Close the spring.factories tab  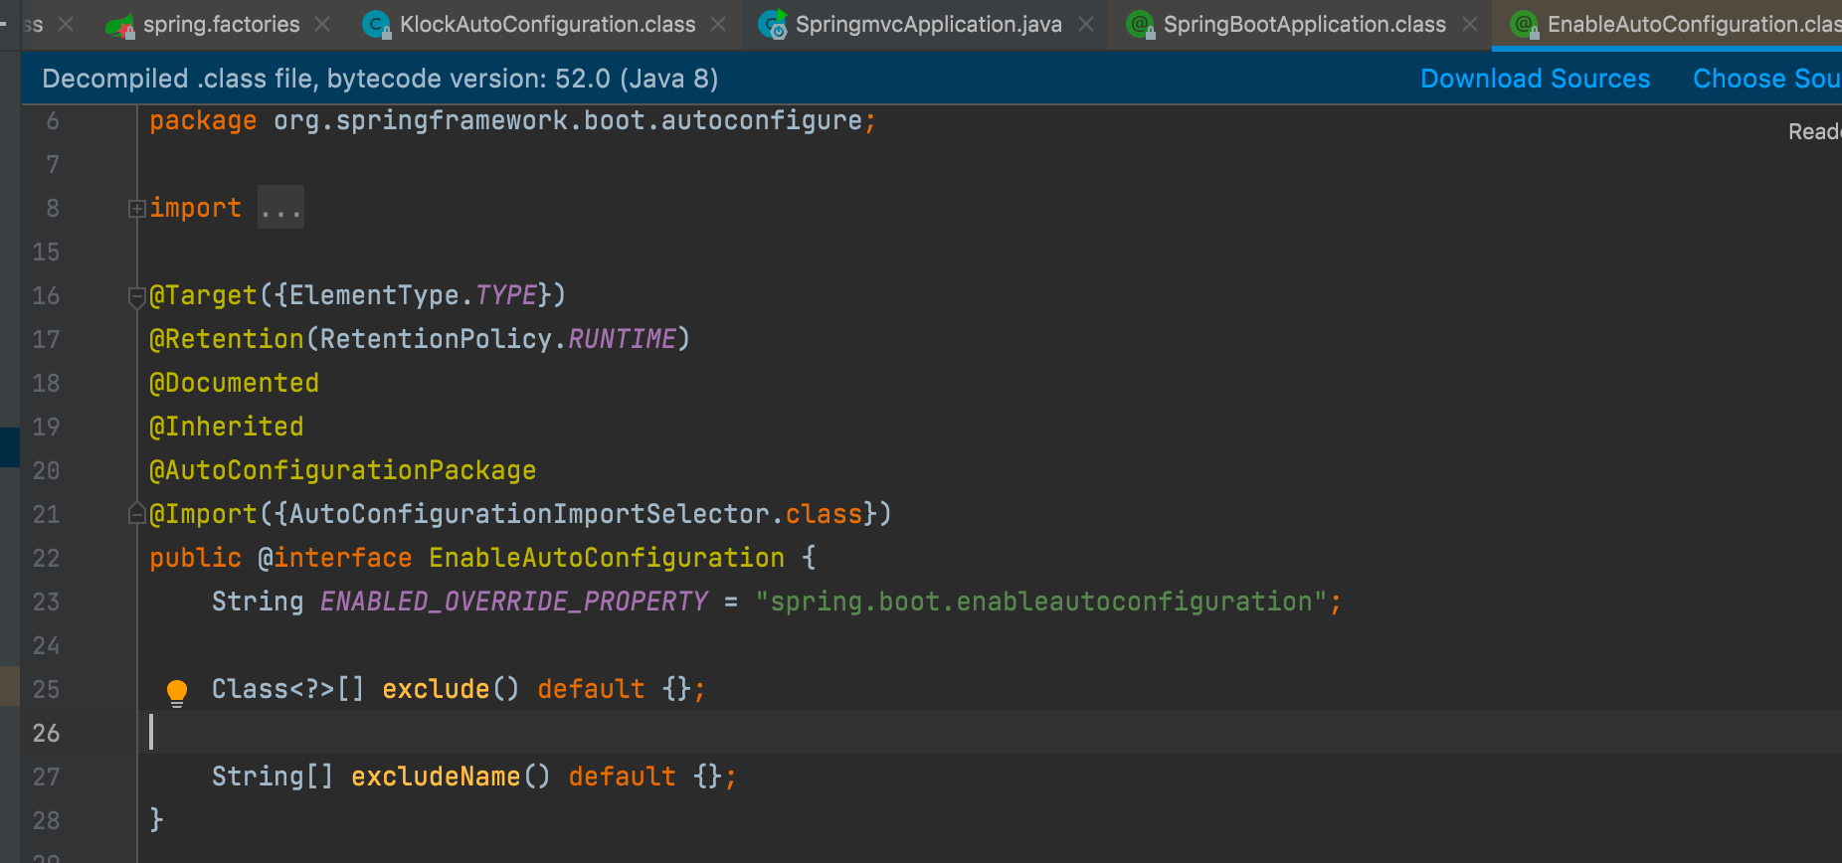[322, 24]
